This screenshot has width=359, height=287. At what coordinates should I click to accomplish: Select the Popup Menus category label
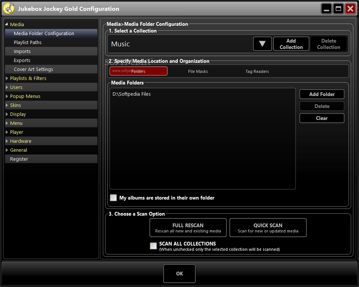tap(25, 96)
